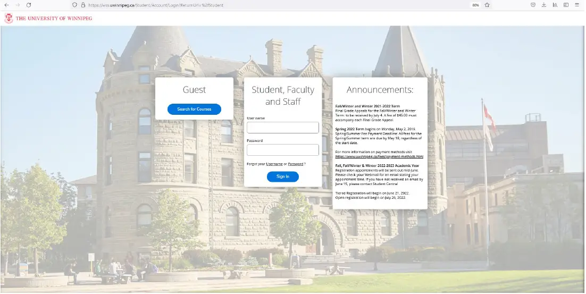Click the Student, Faculty and Staff heading
Viewport: 586px width, 294px height.
pyautogui.click(x=282, y=96)
